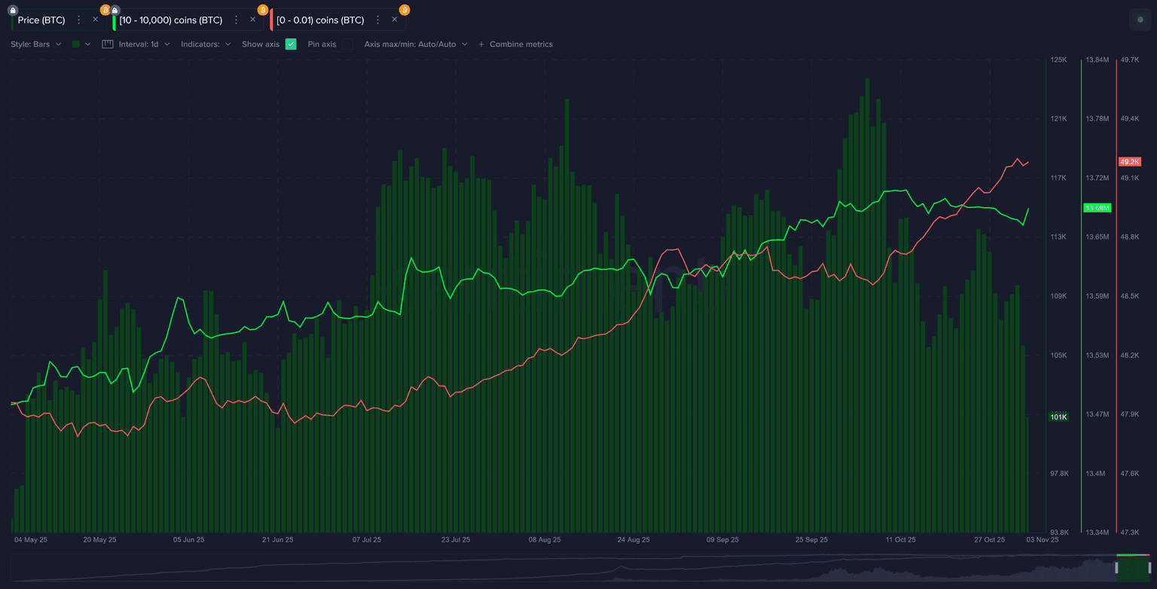
Task: Select the [0 - 0.01) coins (BTC) tab
Action: (x=320, y=20)
